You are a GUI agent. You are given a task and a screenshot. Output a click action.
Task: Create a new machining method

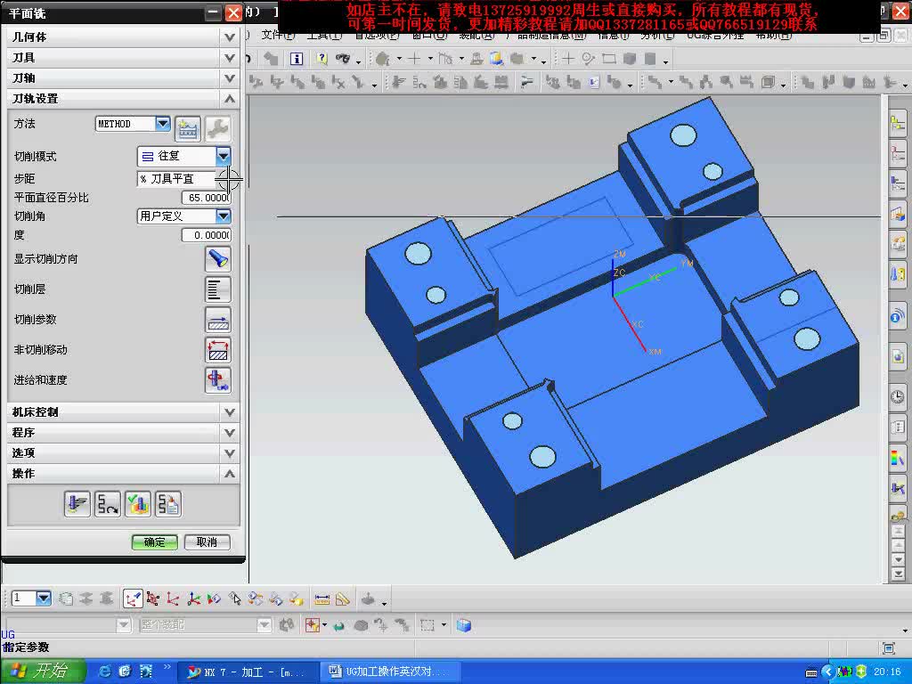point(187,128)
